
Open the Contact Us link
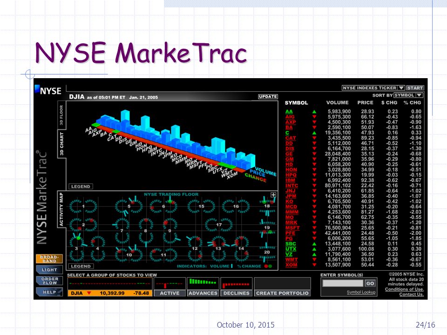click(x=411, y=294)
